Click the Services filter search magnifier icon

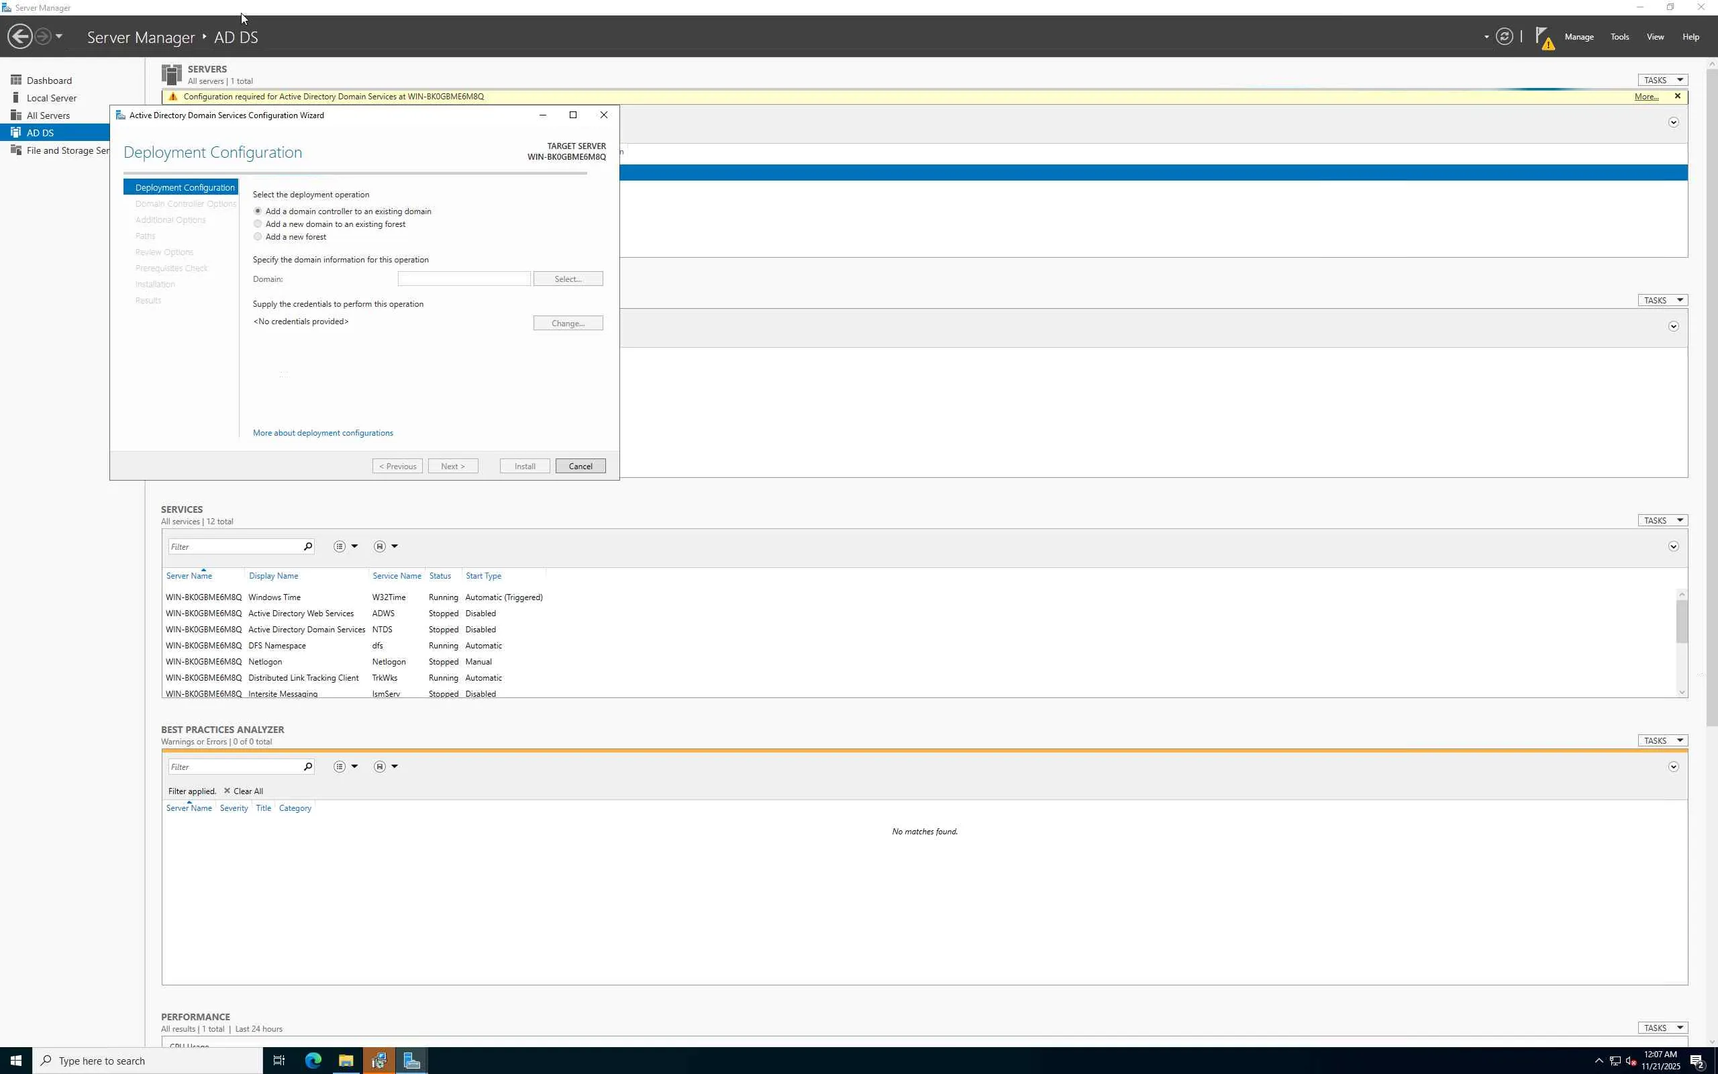(x=307, y=546)
